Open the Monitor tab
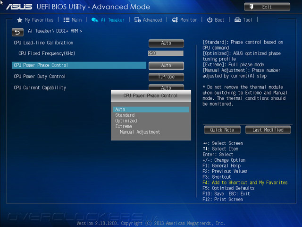Viewport: 302px width, 227px height. click(185, 20)
